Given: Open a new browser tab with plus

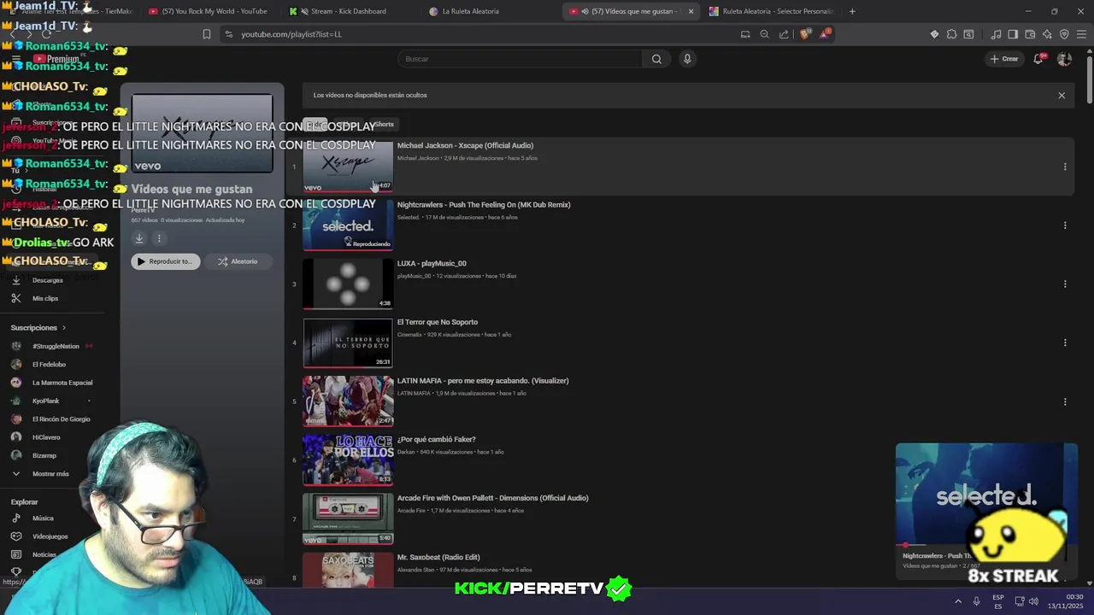Looking at the screenshot, I should (852, 11).
